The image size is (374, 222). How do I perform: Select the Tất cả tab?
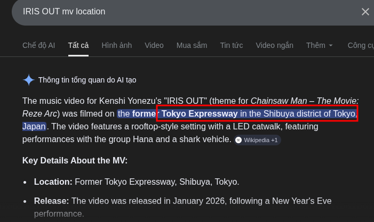pyautogui.click(x=78, y=45)
